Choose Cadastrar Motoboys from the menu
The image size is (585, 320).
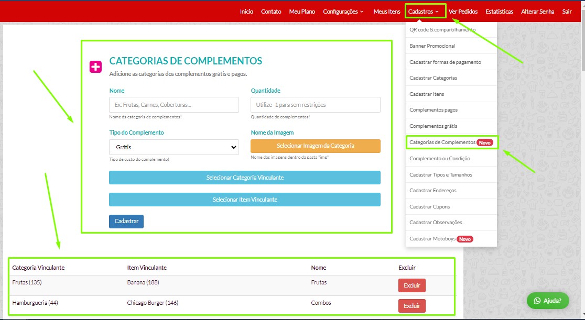pyautogui.click(x=433, y=239)
